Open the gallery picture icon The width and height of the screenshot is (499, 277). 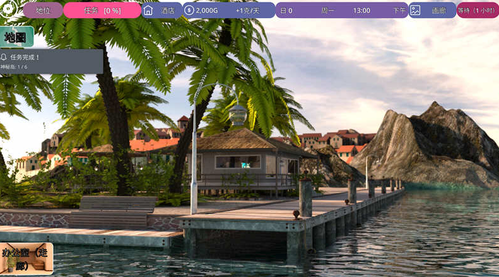(x=415, y=10)
